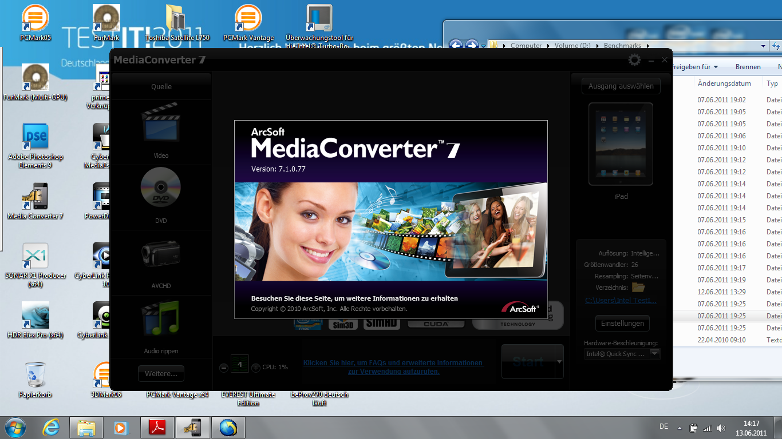Click the Ausgang auswählen button
This screenshot has width=782, height=439.
coord(621,86)
